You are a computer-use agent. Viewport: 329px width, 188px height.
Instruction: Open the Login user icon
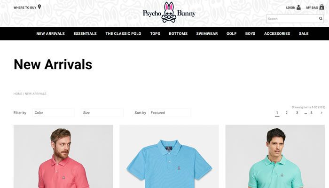(298, 8)
